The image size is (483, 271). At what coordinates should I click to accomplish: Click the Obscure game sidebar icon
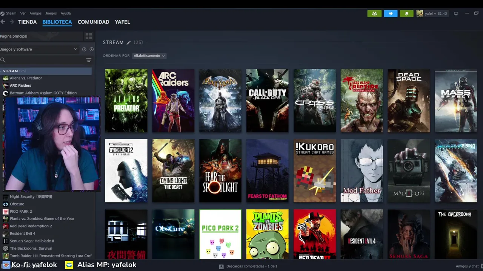click(x=5, y=204)
